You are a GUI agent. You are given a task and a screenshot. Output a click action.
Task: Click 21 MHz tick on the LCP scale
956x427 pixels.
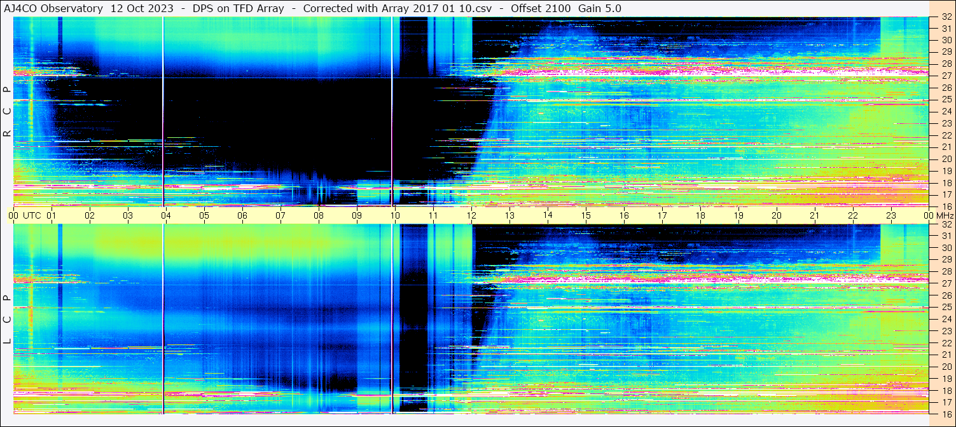coord(946,355)
